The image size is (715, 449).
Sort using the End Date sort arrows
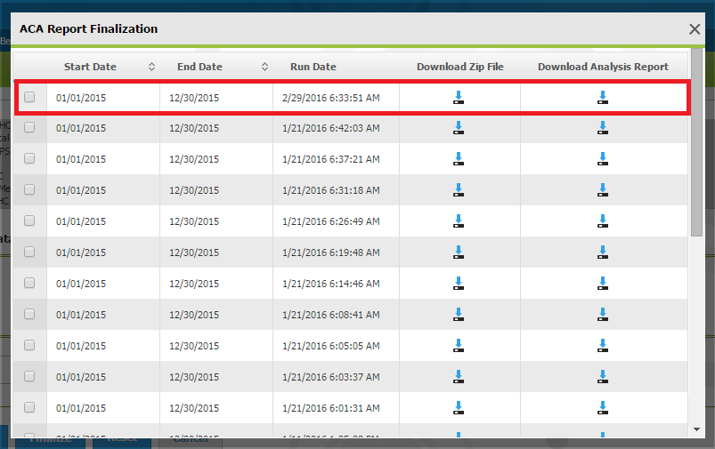point(264,67)
